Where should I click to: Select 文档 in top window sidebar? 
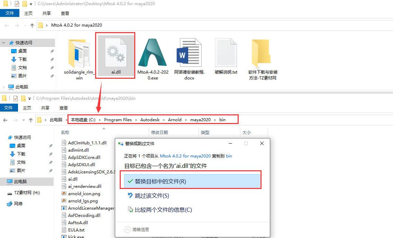pos(22,68)
